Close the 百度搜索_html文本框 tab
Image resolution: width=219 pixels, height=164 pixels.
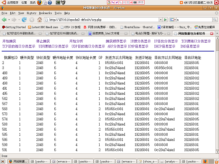point(126,33)
